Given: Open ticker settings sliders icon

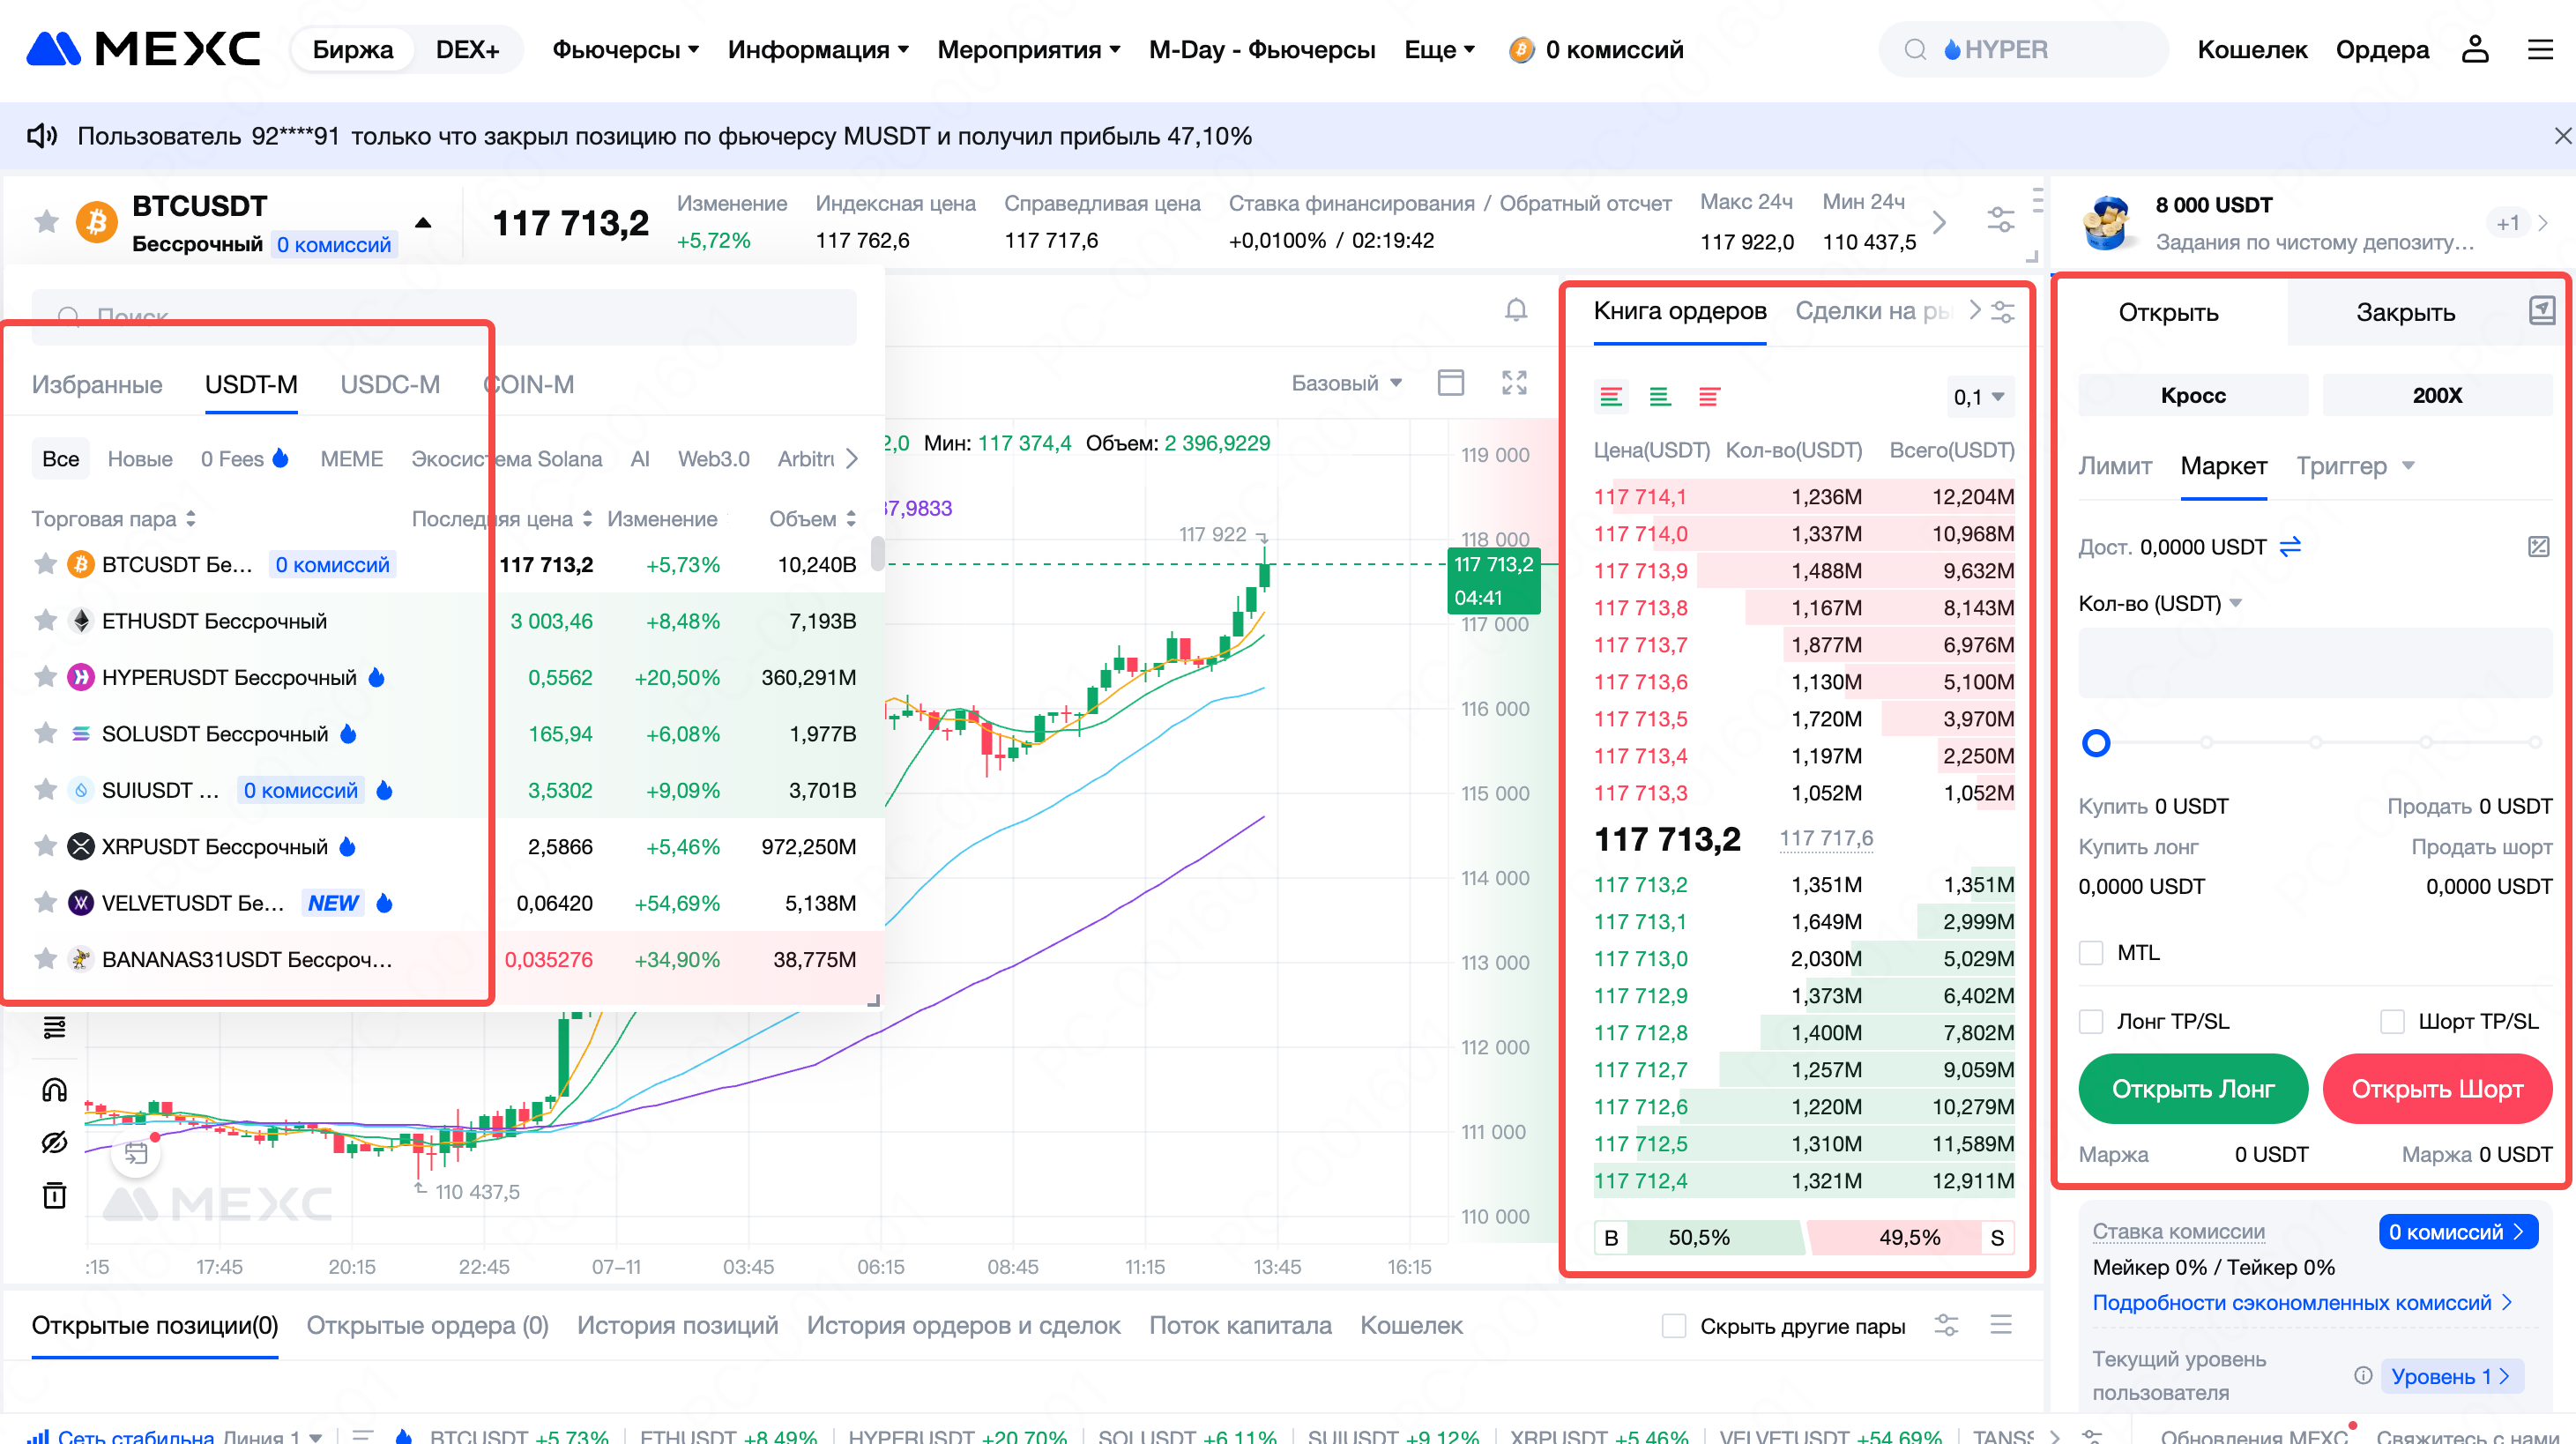Looking at the screenshot, I should [x=2000, y=220].
